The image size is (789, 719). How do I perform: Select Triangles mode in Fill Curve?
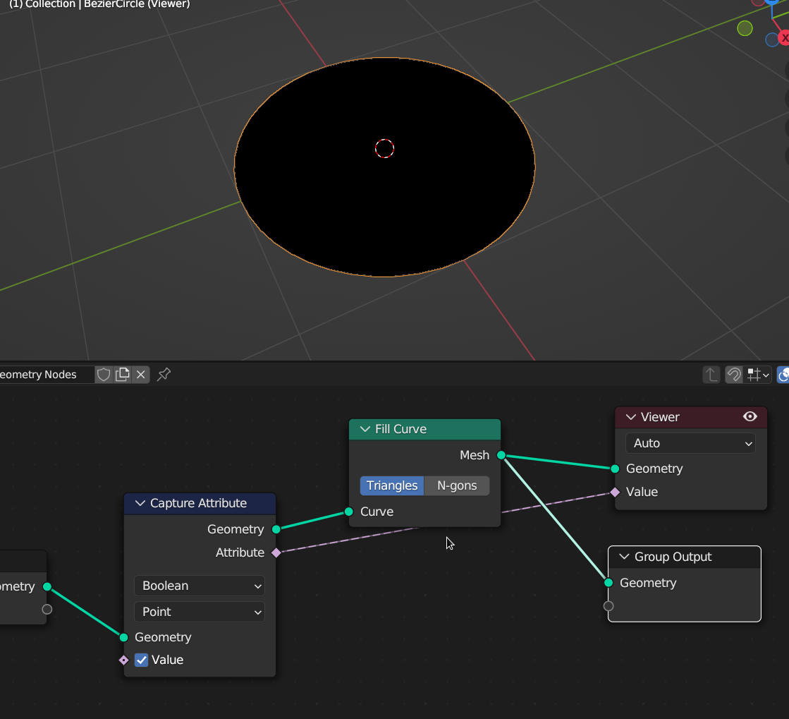tap(392, 485)
